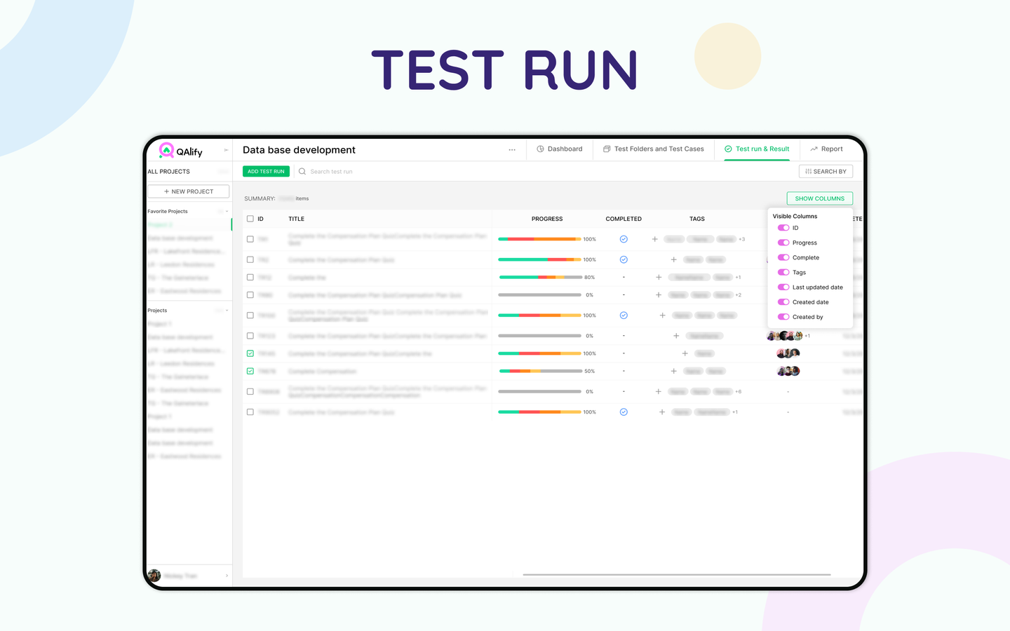1010x631 pixels.
Task: Click the ADD TEST RUN button
Action: 266,171
